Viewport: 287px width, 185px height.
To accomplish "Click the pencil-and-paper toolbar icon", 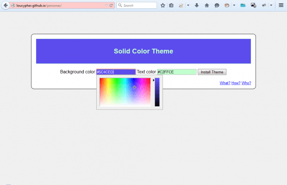I will tap(181, 6).
